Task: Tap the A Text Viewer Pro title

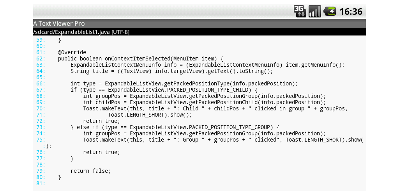Action: pos(59,23)
